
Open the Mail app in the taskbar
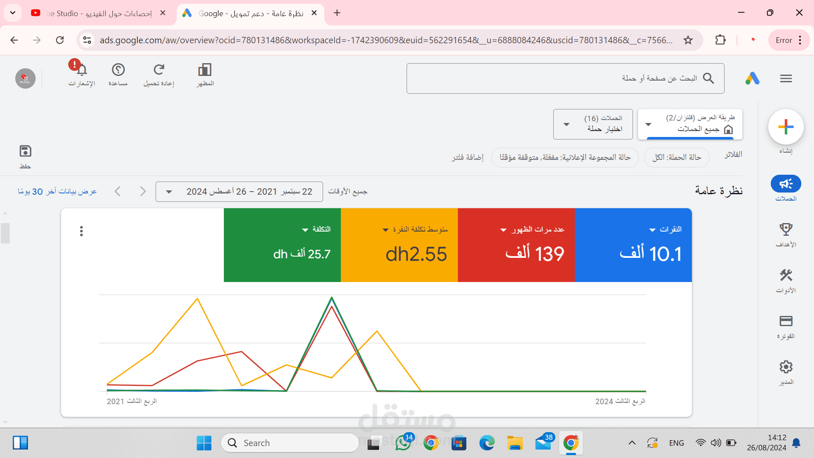point(543,443)
